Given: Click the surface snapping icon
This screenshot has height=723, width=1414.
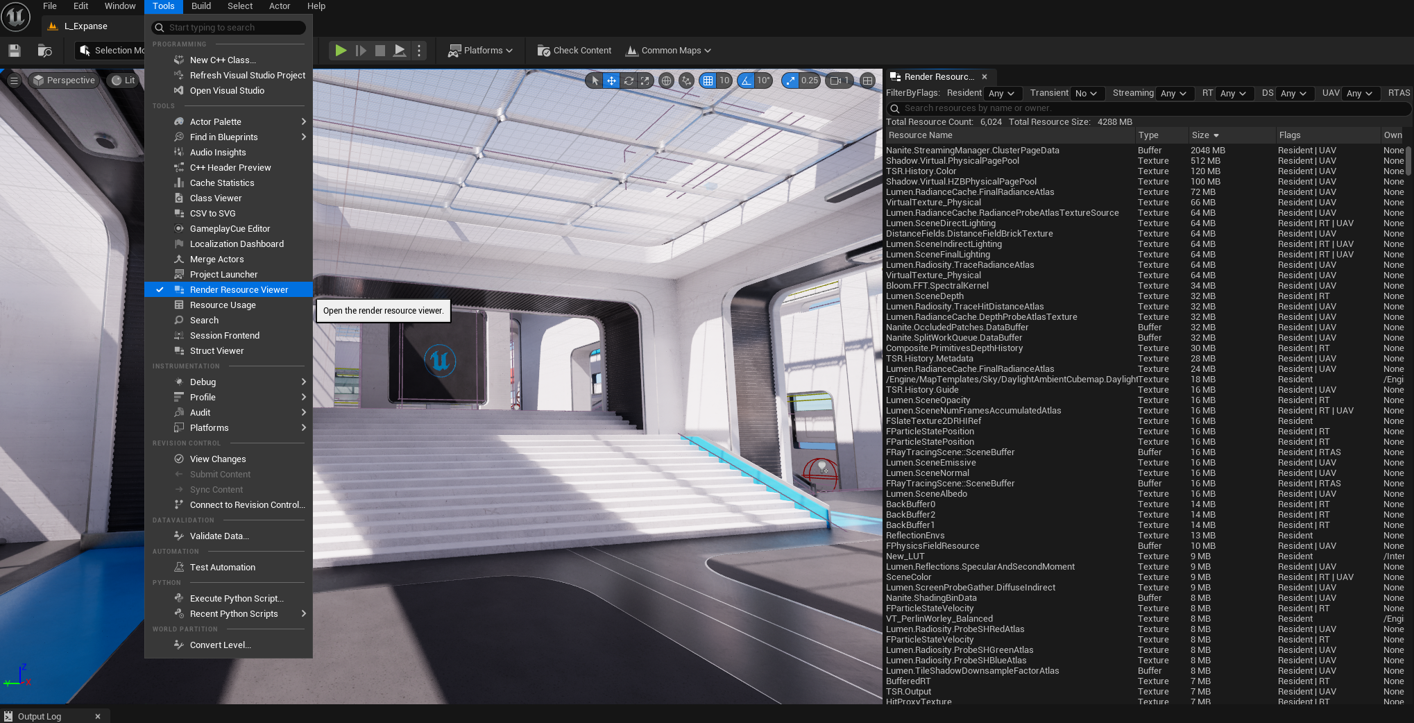Looking at the screenshot, I should tap(686, 80).
